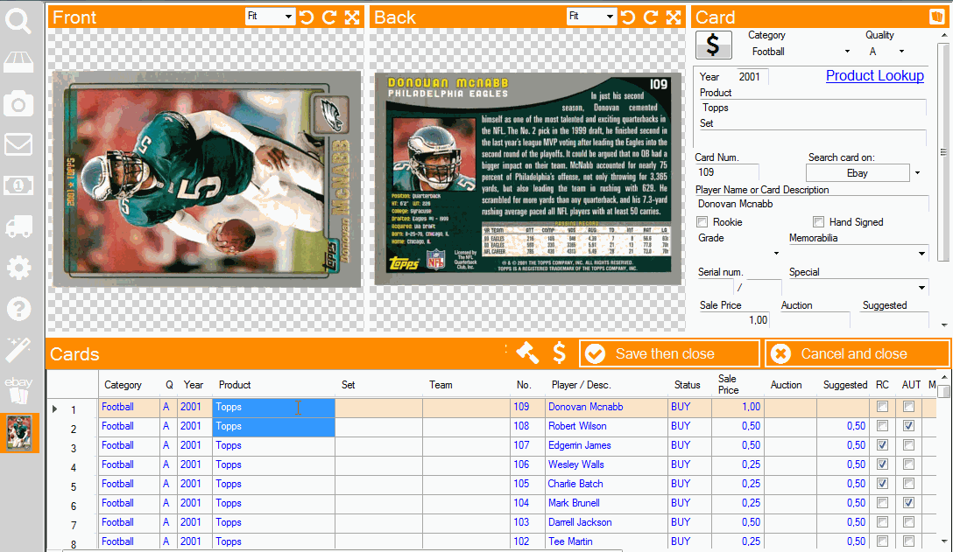Click Save then close
Screen dimensions: 953x552
pos(669,353)
